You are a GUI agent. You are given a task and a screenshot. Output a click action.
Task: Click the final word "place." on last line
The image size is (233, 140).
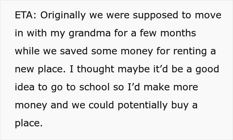pos(29,124)
